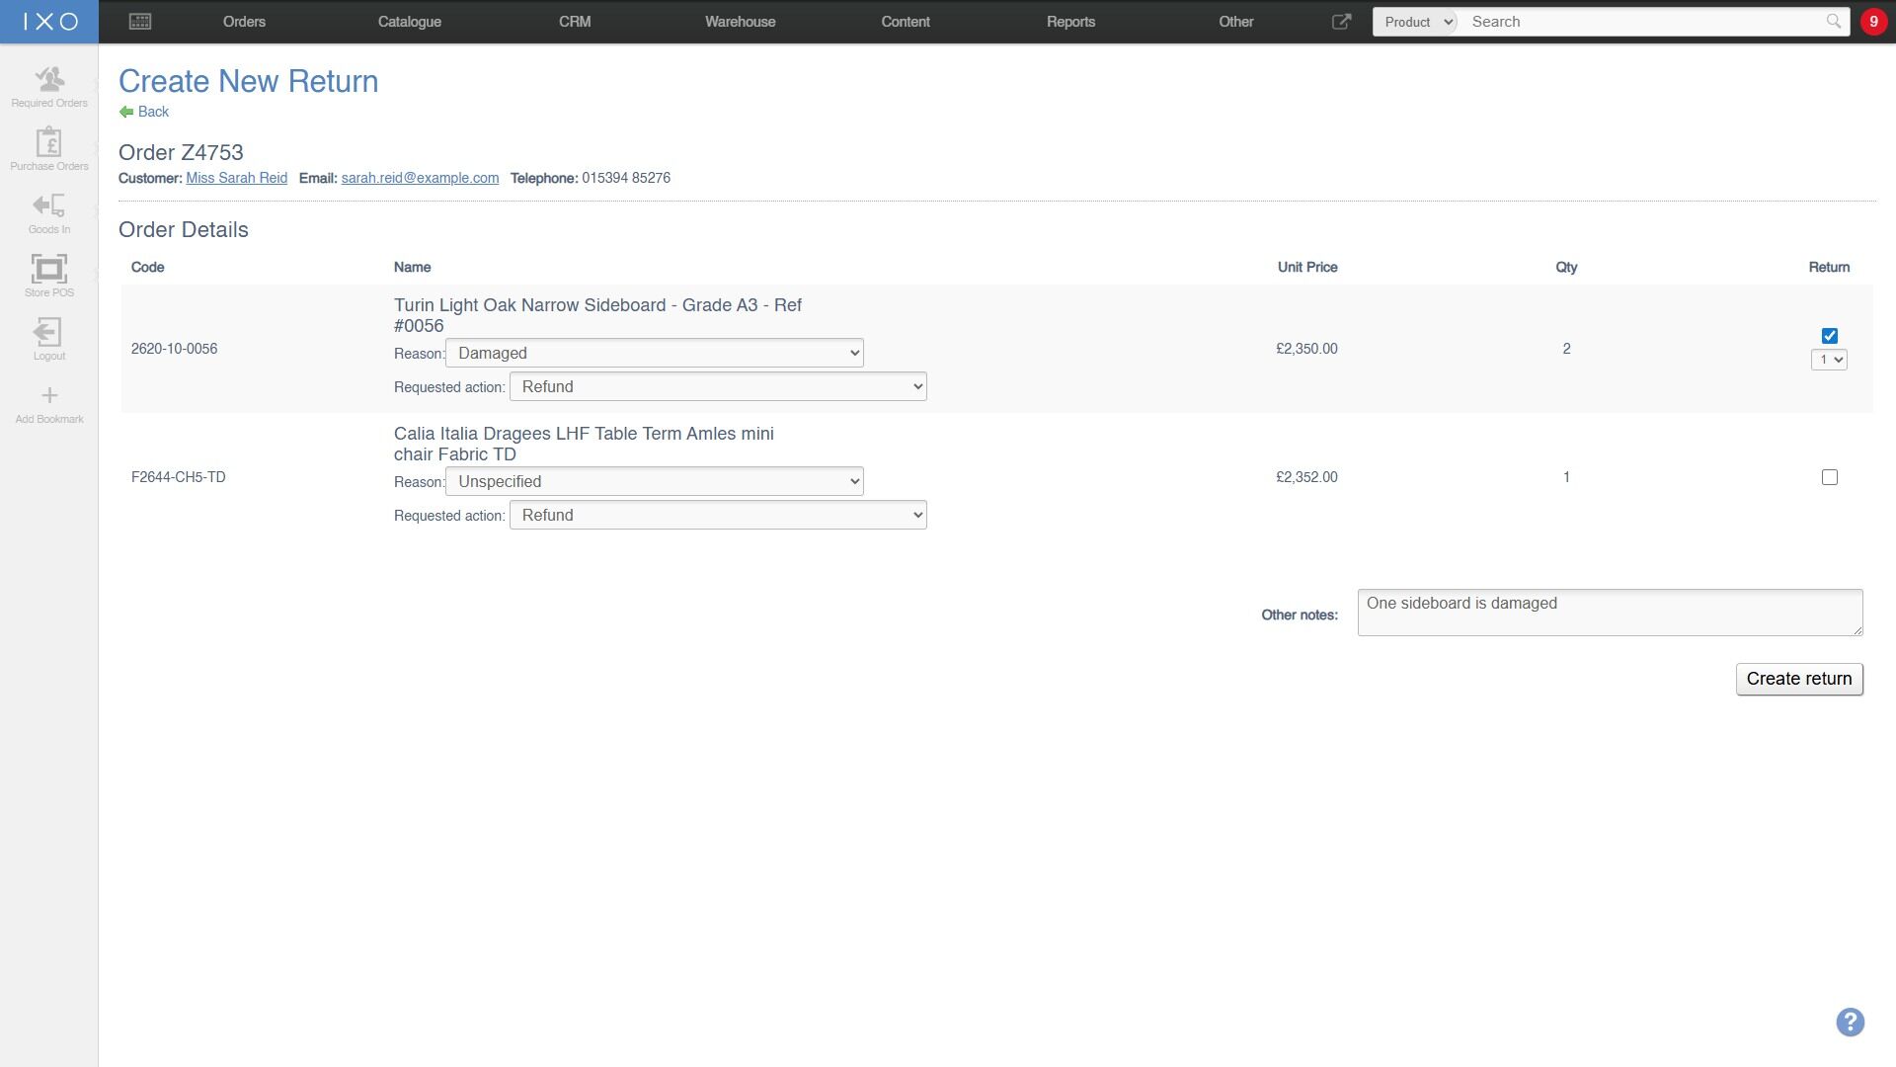Click the Add Bookmark plus icon
Viewport: 1896px width, 1067px height.
(49, 395)
